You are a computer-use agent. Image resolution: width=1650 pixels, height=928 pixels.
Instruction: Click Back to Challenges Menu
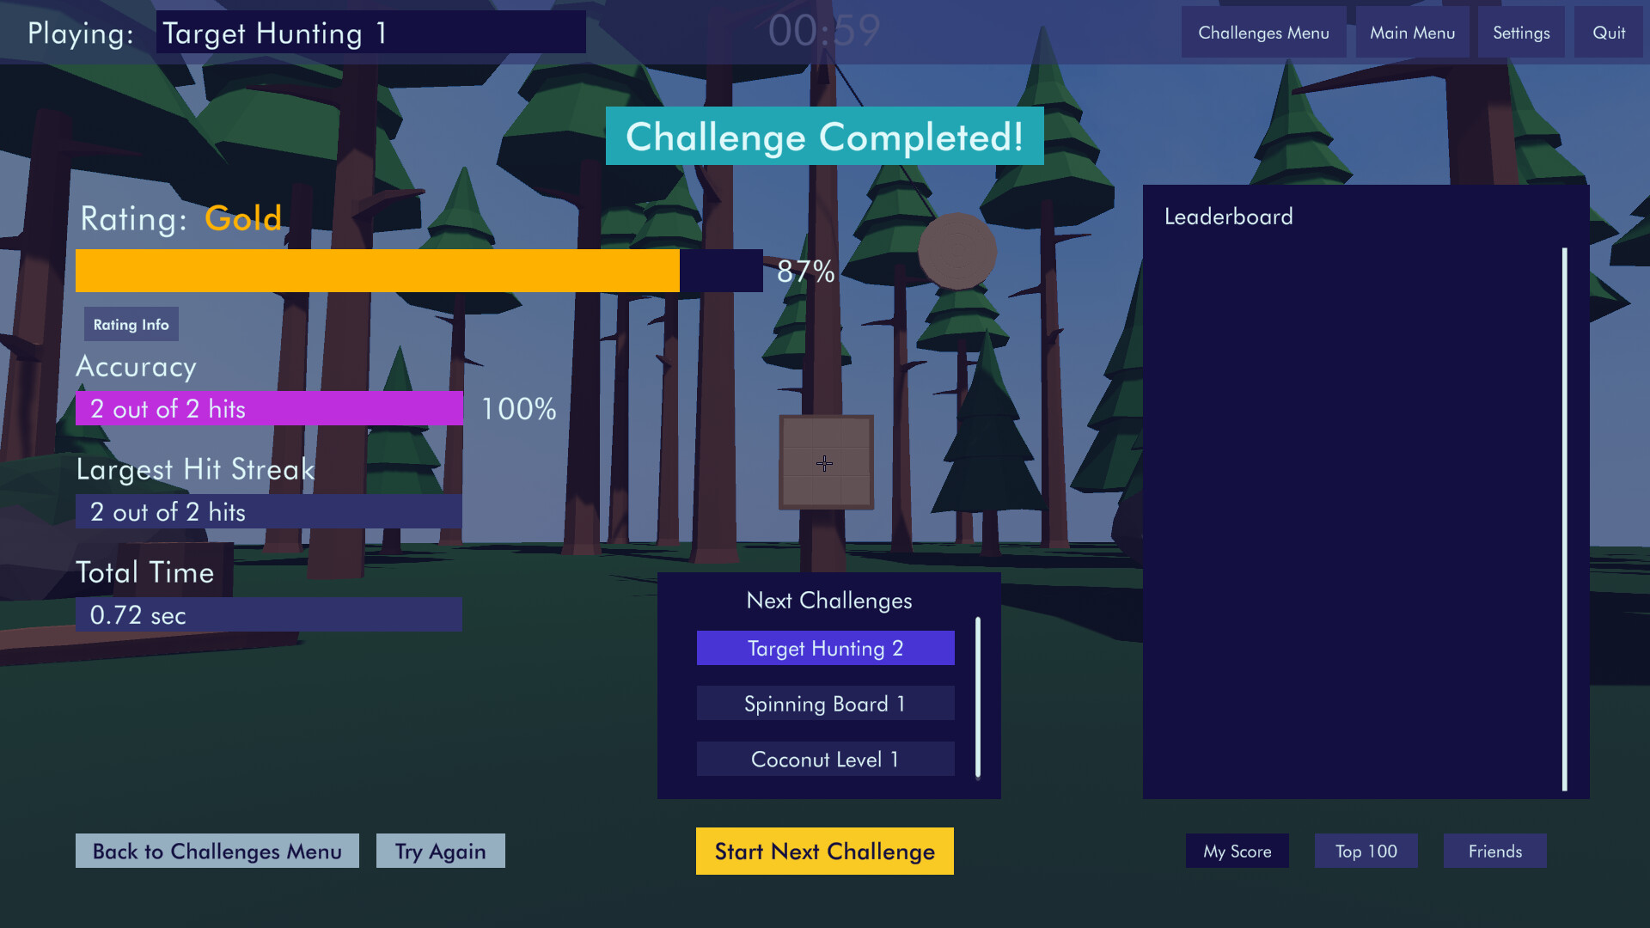[x=217, y=851]
